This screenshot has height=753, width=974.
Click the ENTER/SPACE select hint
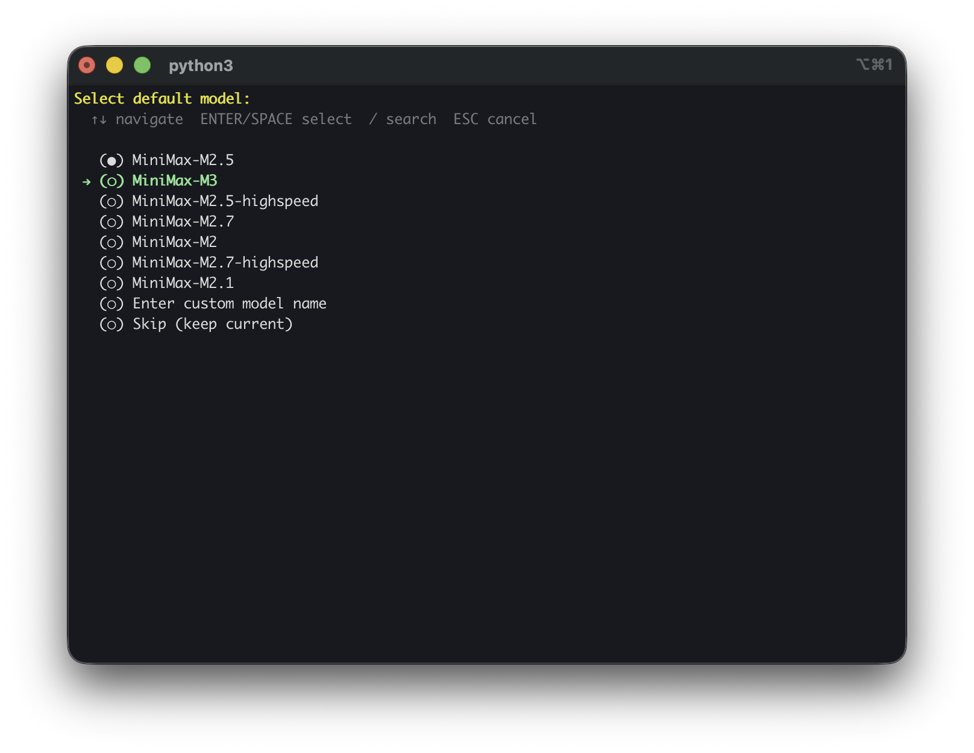(x=276, y=119)
